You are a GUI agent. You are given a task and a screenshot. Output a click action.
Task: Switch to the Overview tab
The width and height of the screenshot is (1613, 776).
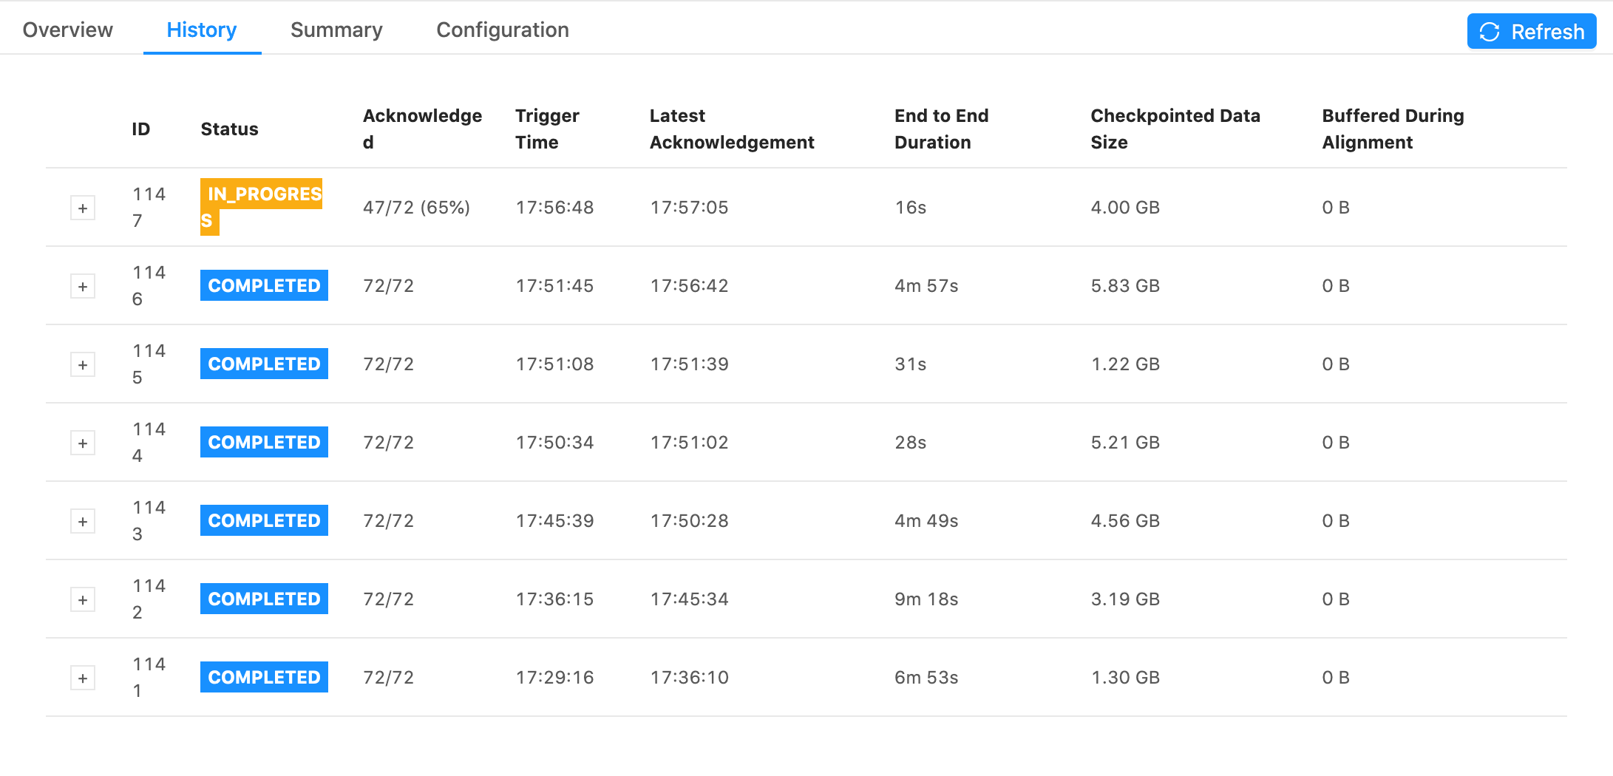(68, 30)
